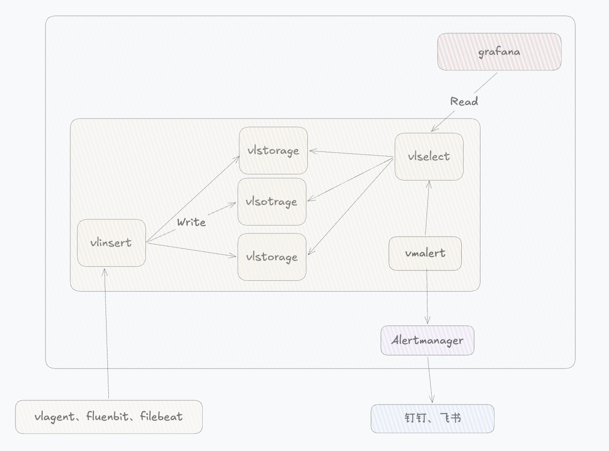Click arrowhead from vmalert into vlselect
Image resolution: width=609 pixels, height=451 pixels.
(x=428, y=183)
